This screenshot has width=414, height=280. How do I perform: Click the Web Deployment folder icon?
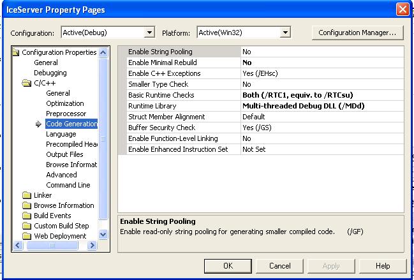[x=27, y=236]
